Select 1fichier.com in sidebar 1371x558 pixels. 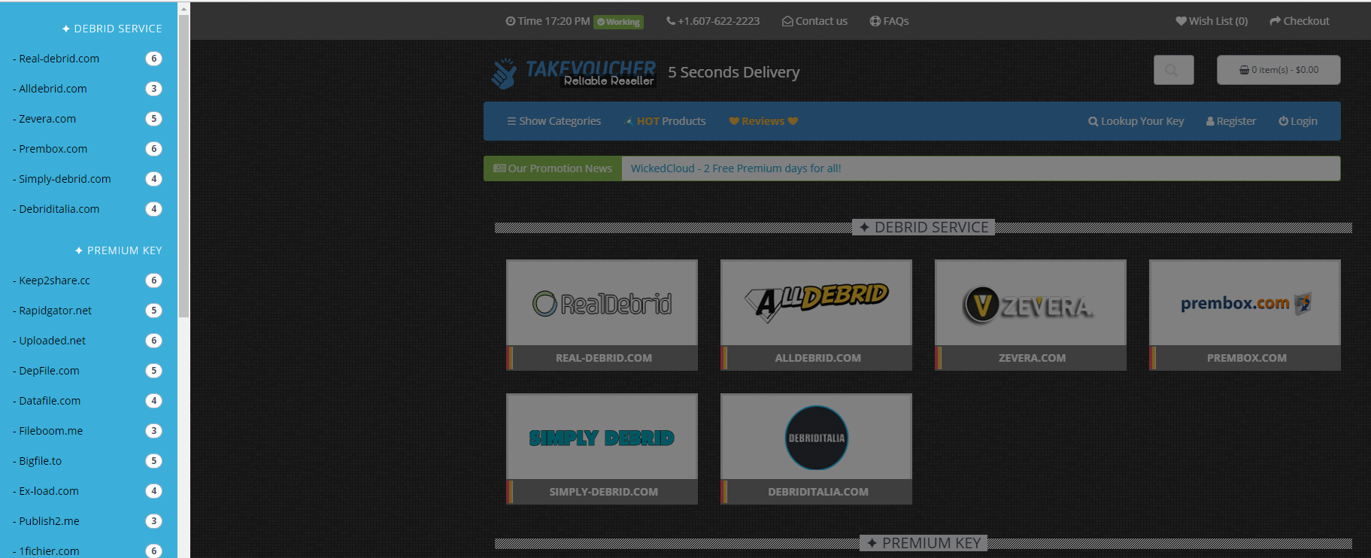click(49, 551)
